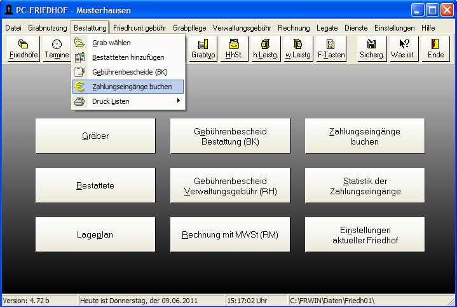Open w.Leistg. toolbar button
Viewport: 457px width, 307px height.
[x=298, y=49]
